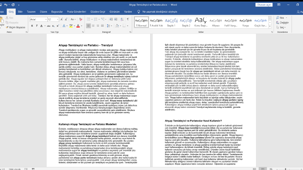
Task: Click the shading paint bucket icon
Action: point(117,26)
